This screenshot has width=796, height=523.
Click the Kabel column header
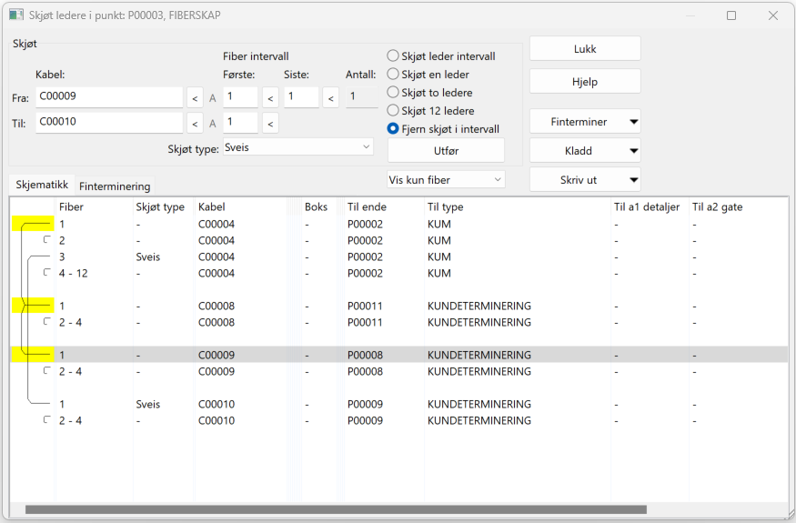point(212,206)
